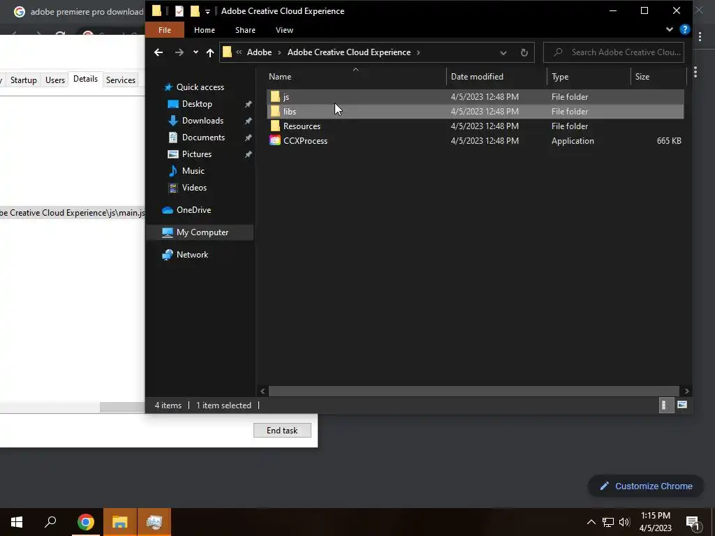
Task: Open recent locations dropdown arrow
Action: pos(196,52)
